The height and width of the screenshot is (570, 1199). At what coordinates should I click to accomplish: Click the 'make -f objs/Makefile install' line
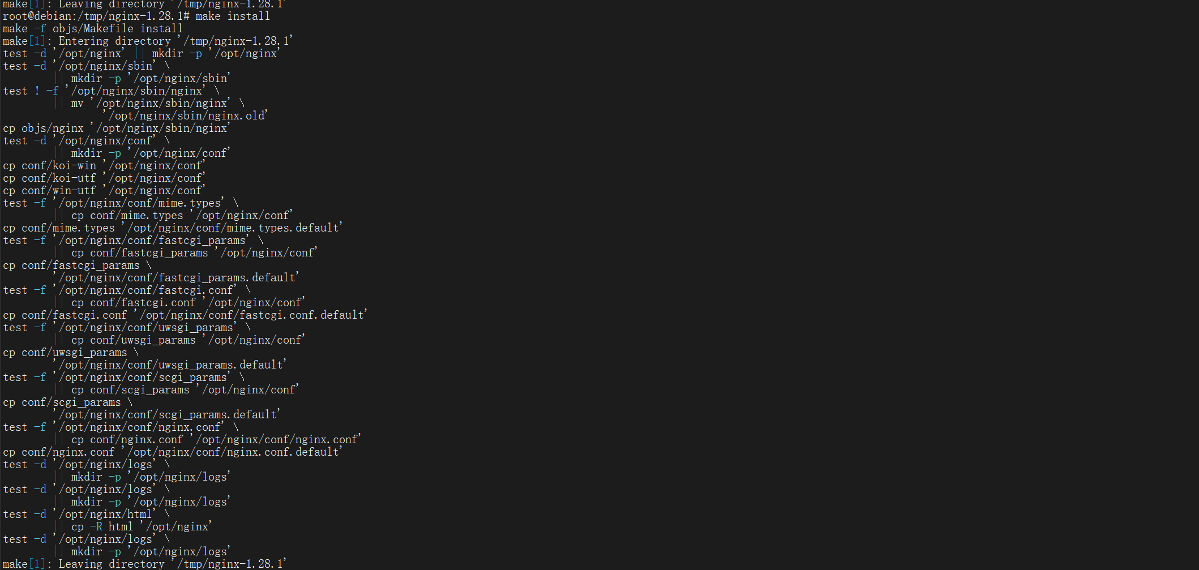point(93,29)
